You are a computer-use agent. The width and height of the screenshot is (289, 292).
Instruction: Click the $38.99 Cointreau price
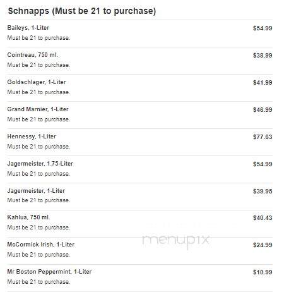[262, 56]
